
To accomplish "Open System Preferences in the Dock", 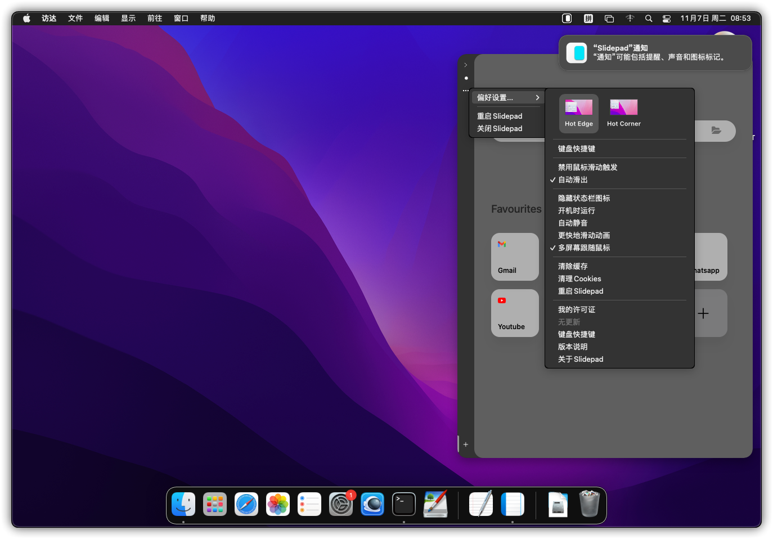I will coord(341,504).
